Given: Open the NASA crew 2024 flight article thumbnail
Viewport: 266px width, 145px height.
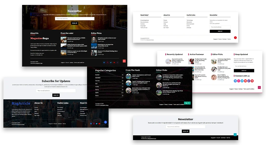Looking at the screenshot, I should coord(63,53).
